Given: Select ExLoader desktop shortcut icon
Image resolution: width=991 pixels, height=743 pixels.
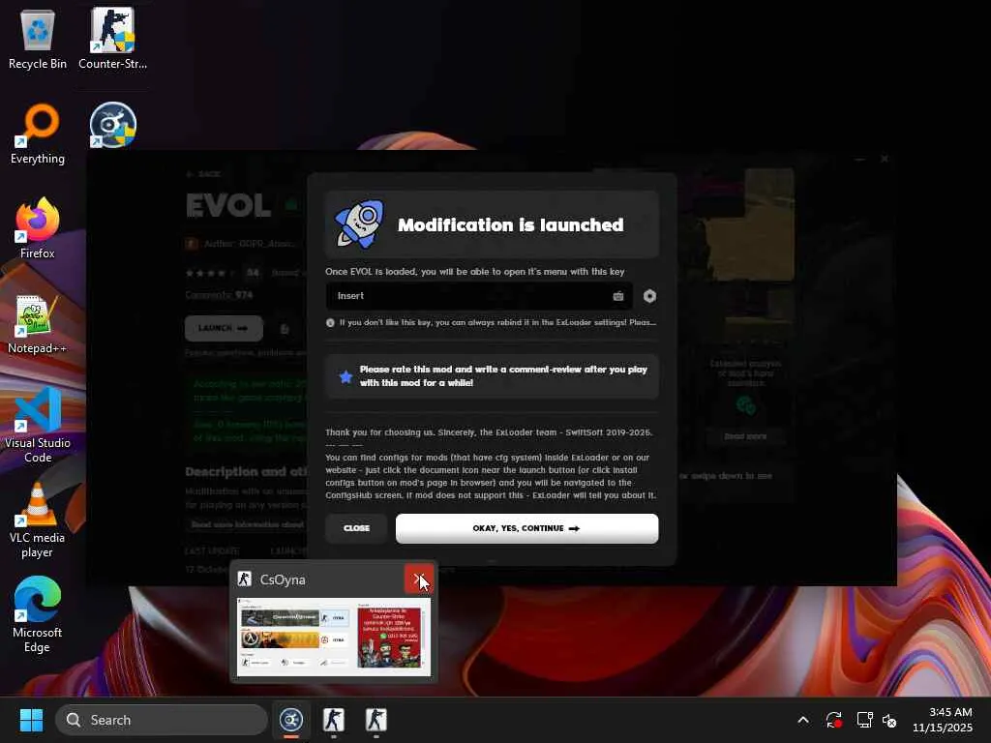Looking at the screenshot, I should click(x=112, y=125).
